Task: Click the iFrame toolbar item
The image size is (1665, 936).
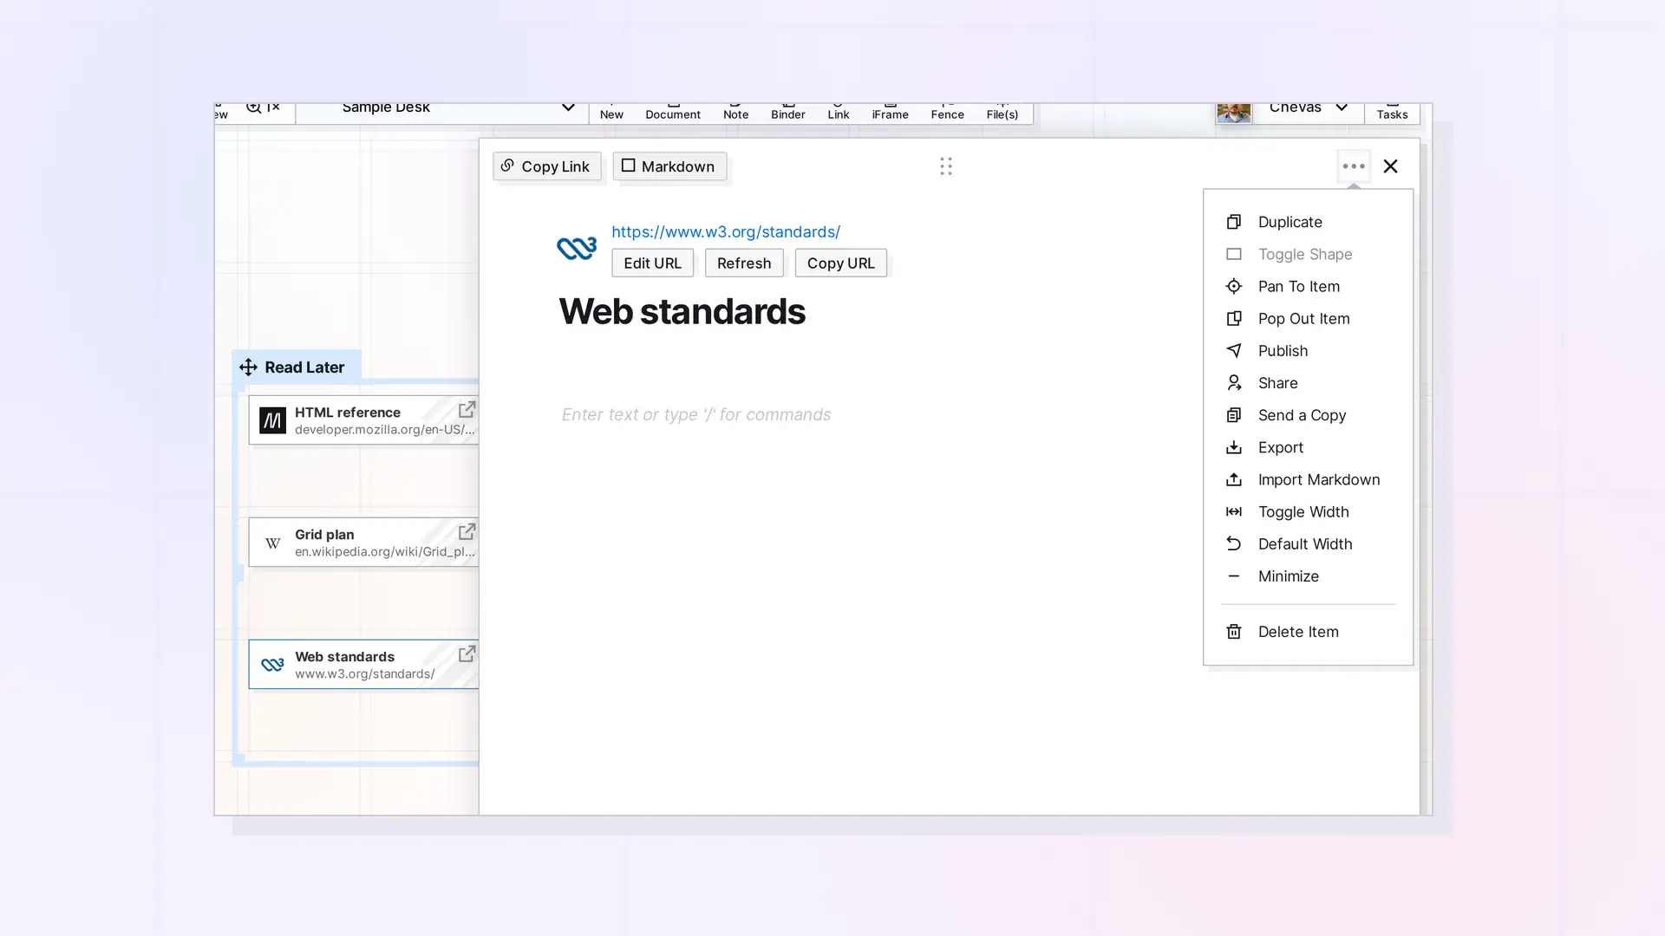Action: [x=890, y=113]
